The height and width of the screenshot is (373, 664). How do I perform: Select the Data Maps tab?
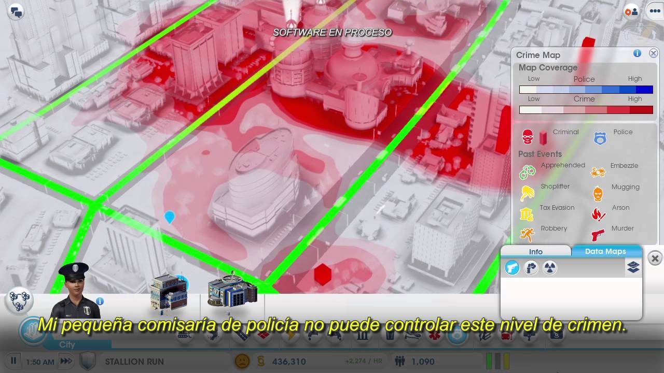click(x=605, y=251)
